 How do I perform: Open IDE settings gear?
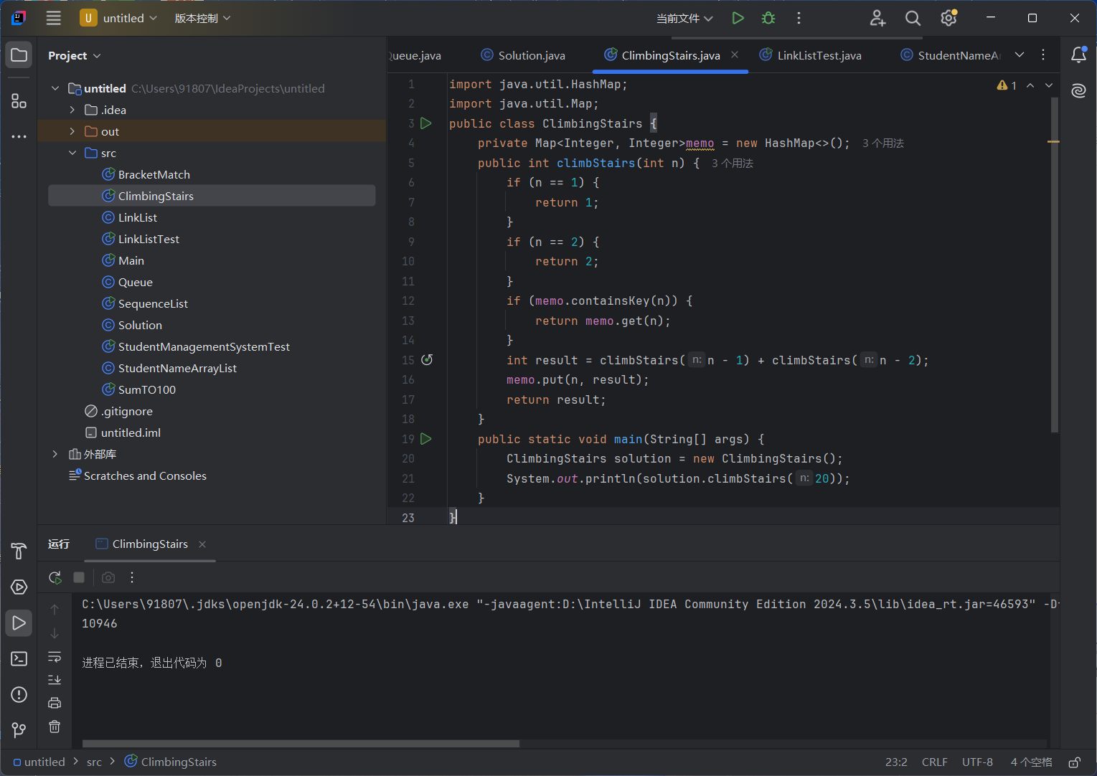[x=948, y=18]
